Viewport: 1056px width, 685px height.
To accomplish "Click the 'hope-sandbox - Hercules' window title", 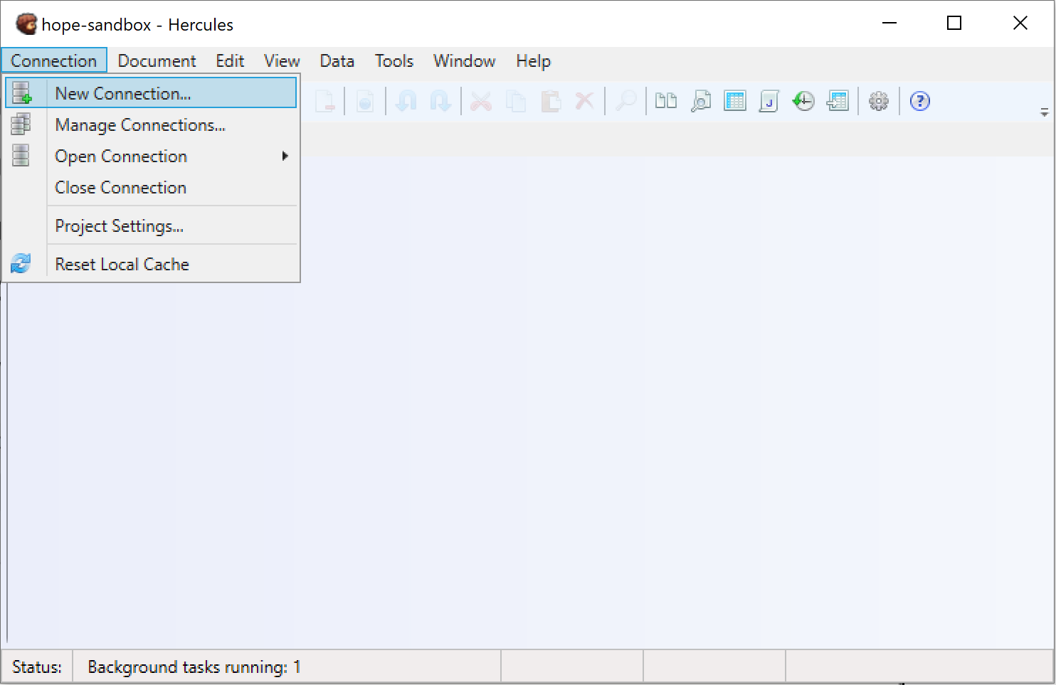I will pos(137,25).
